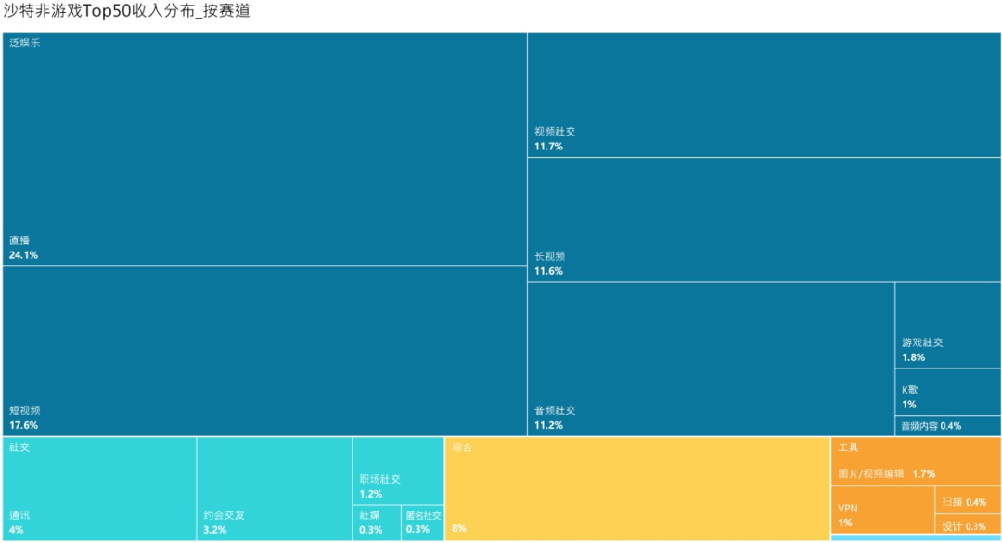The height and width of the screenshot is (543, 1002).
Task: Select the 直播 24.1% tile
Action: click(264, 150)
